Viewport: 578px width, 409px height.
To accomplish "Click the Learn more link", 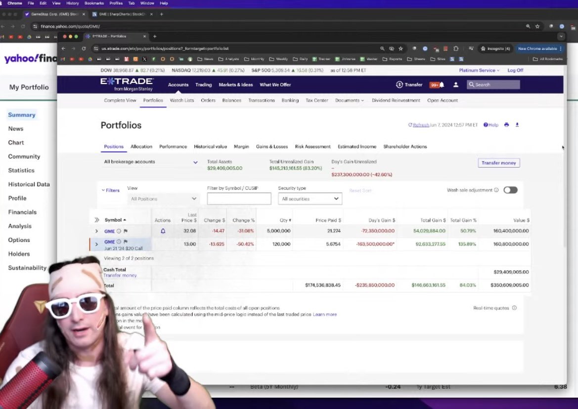I will (325, 314).
